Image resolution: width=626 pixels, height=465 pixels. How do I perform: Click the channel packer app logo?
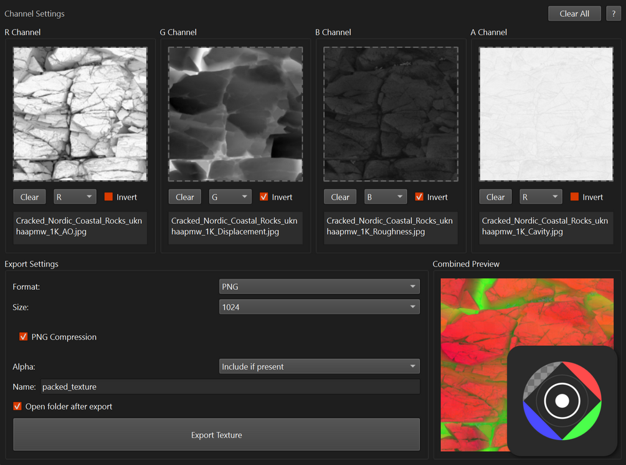point(561,400)
